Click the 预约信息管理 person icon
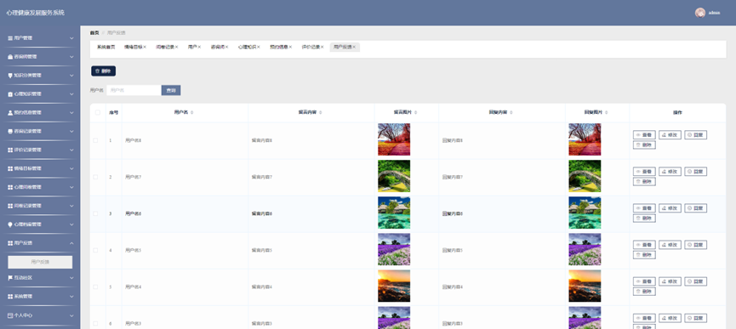 coord(10,113)
